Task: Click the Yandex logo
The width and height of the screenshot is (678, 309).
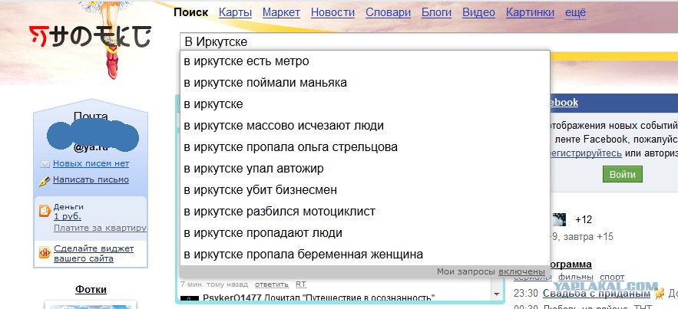Action: [x=90, y=37]
